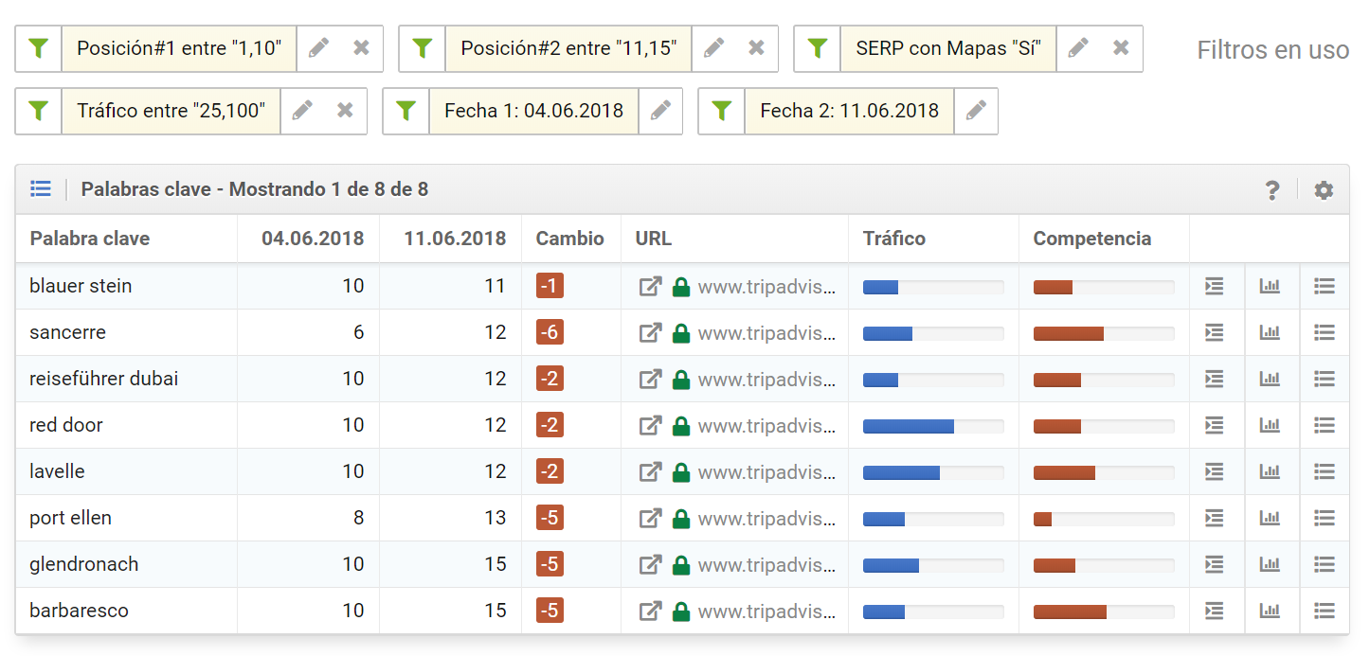Click the glendronach keyword
The height and width of the screenshot is (656, 1370).
(83, 564)
